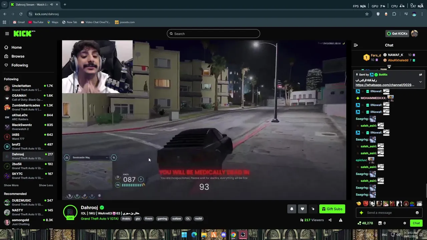Click the Send a message field
Screen dimensions: 427x240
(389, 213)
